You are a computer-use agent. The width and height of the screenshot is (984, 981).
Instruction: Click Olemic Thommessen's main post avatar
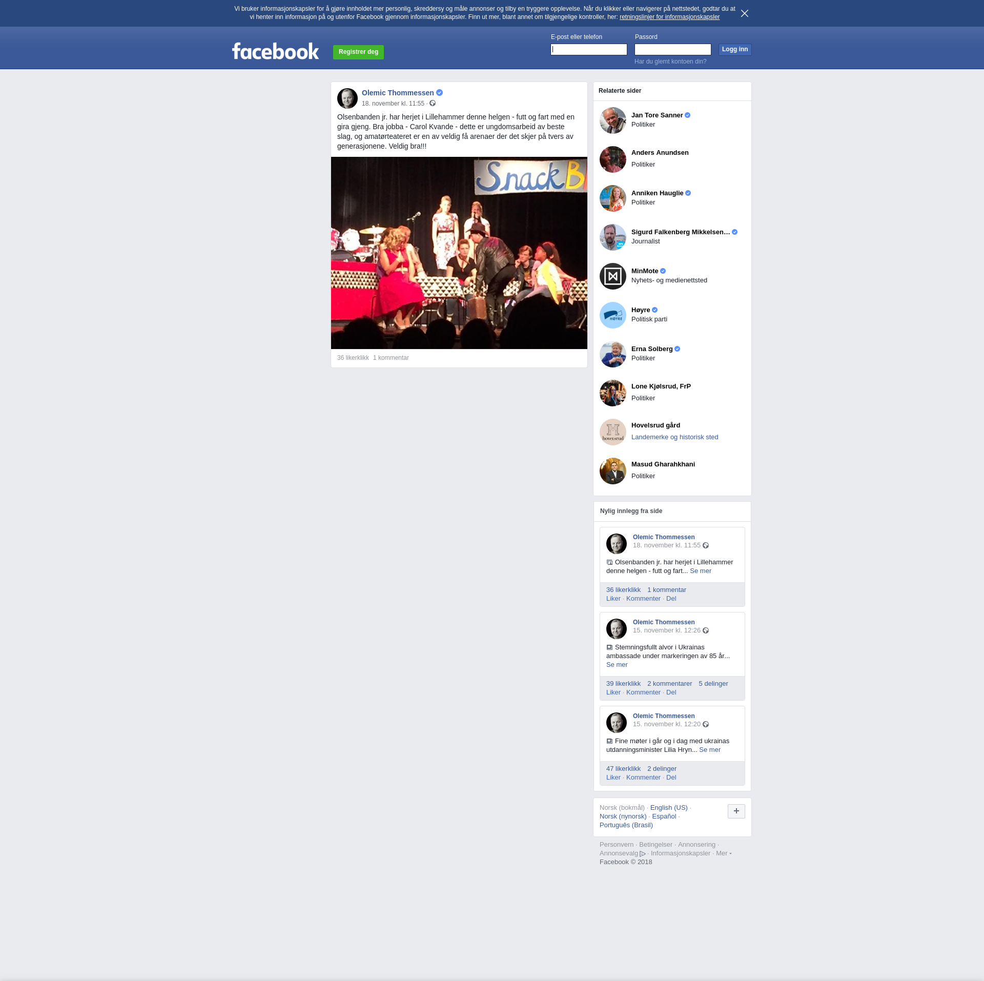tap(347, 98)
